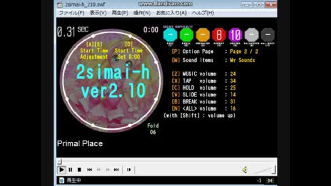This screenshot has height=186, width=331.
Task: Click the My Sounds value
Action: point(242,60)
